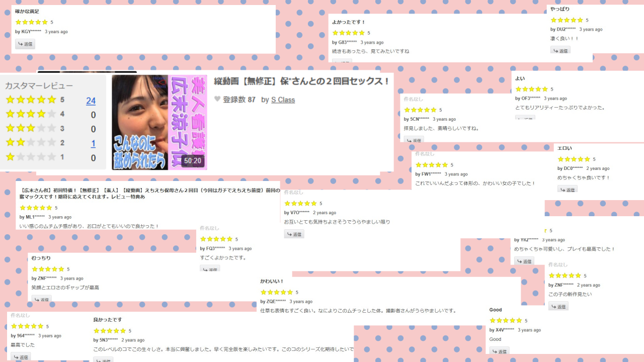This screenshot has width=644, height=362.
Task: Reply to 5CN's review 拝見しました
Action: point(414,139)
